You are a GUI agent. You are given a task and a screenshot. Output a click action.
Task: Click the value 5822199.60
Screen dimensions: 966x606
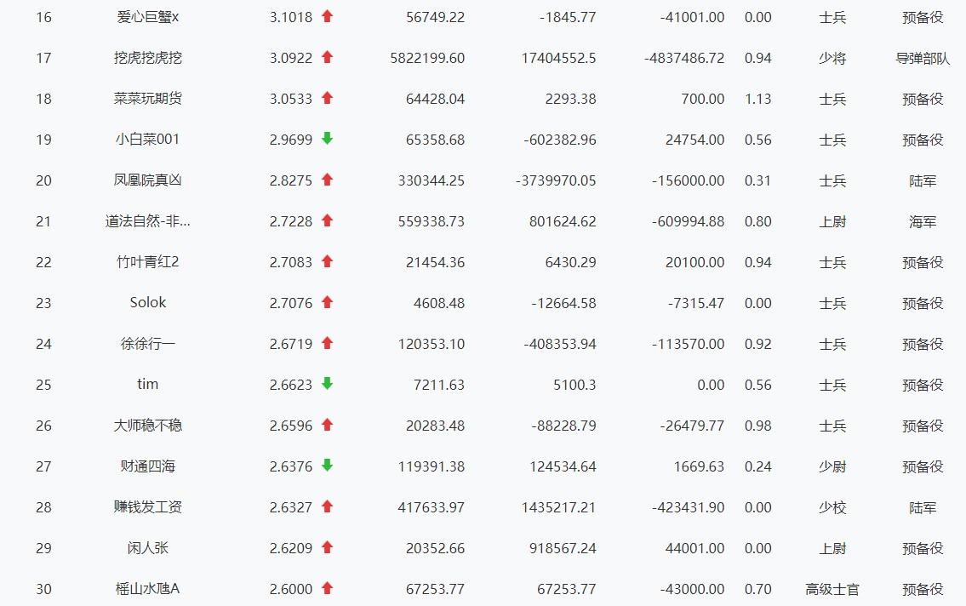pyautogui.click(x=427, y=59)
